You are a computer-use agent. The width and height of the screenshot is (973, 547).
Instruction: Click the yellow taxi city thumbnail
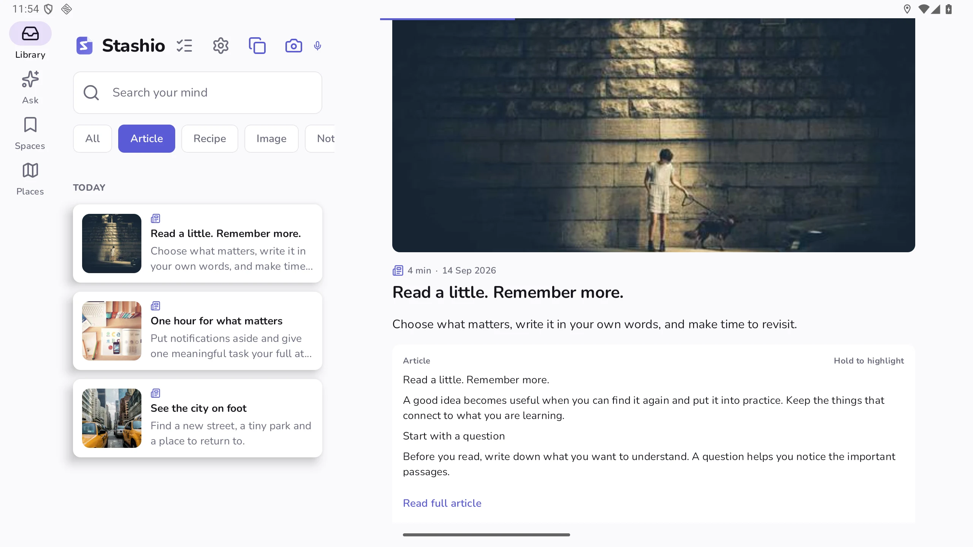click(x=112, y=418)
